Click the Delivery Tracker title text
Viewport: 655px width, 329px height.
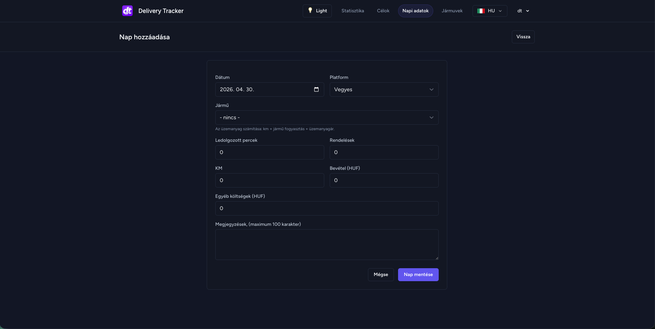coord(161,11)
